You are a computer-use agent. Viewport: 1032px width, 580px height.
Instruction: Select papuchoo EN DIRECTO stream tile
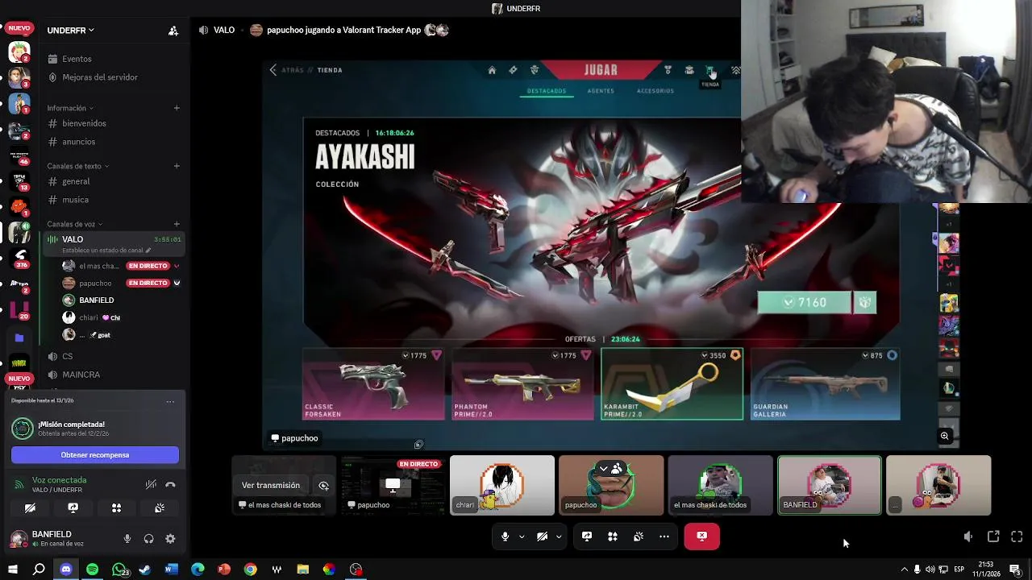(x=393, y=485)
